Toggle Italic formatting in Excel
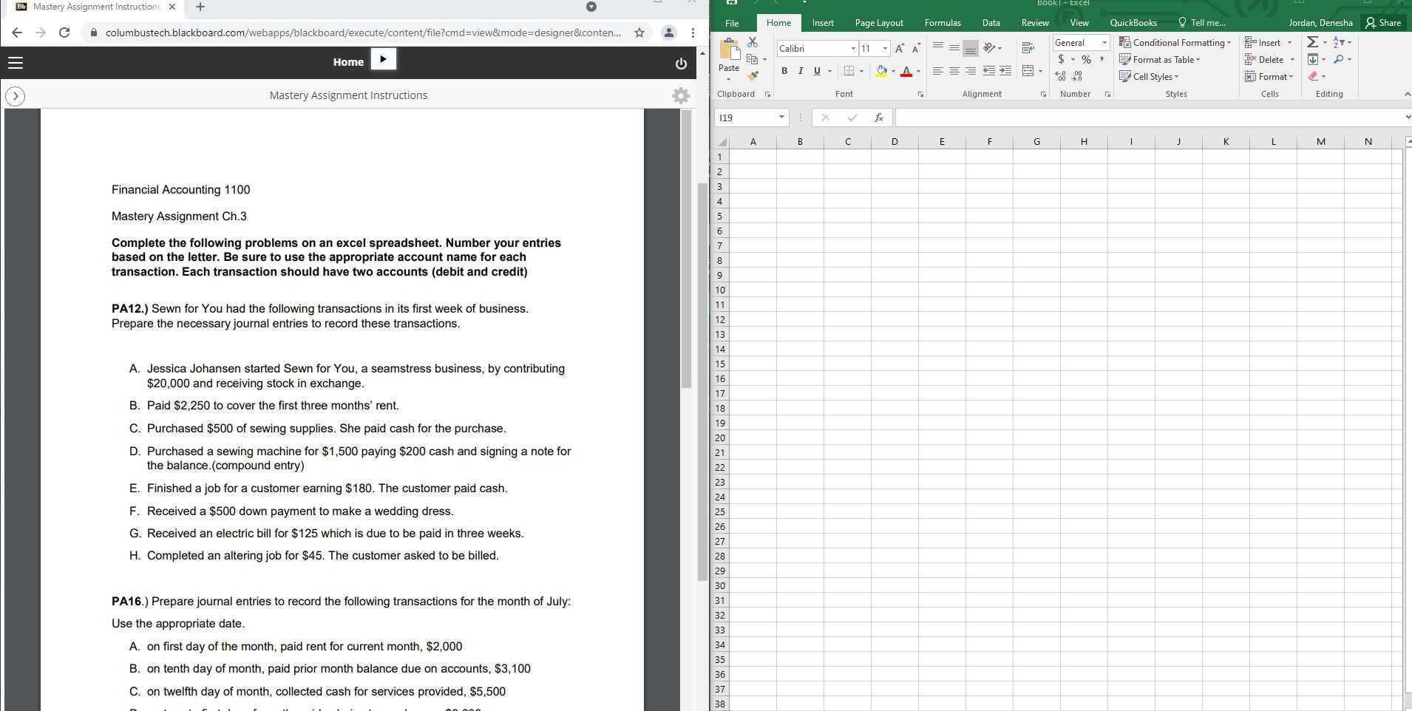 click(801, 71)
